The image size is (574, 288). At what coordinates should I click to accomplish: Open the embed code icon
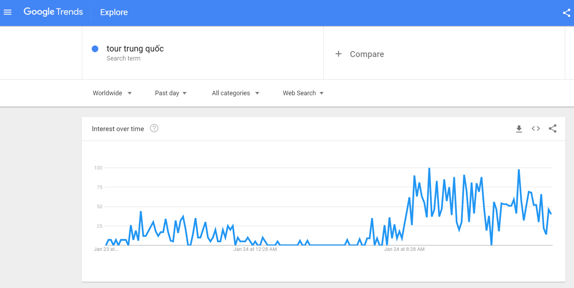coord(536,129)
